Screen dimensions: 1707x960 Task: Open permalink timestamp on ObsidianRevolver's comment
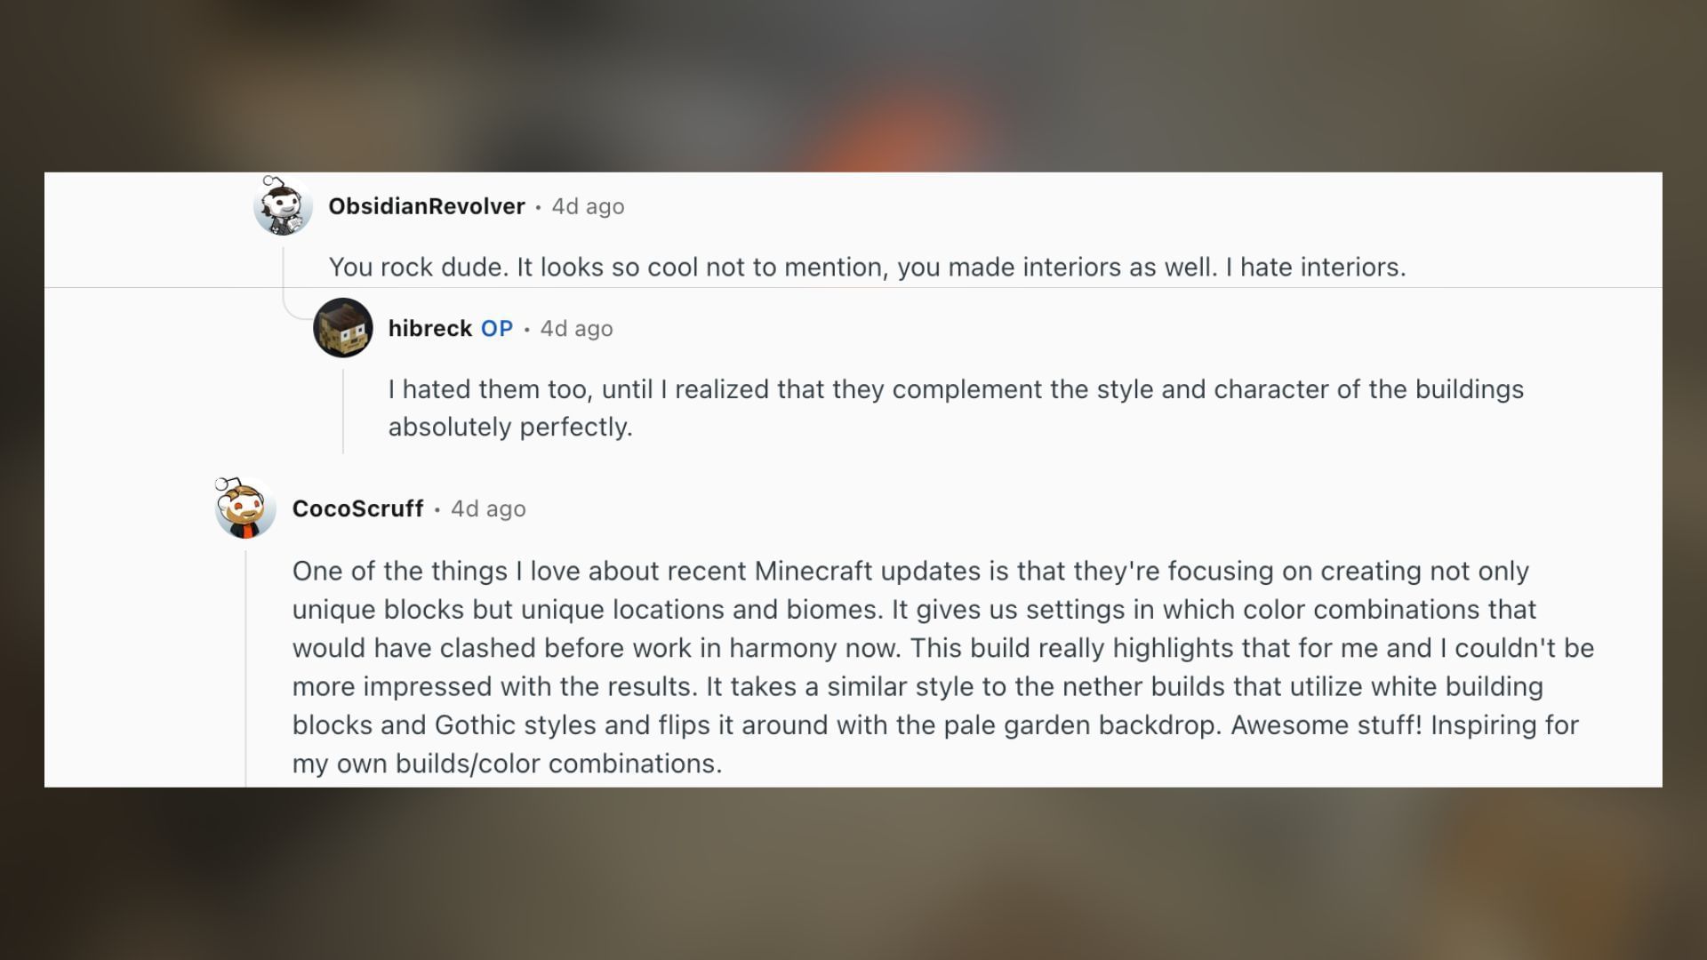pyautogui.click(x=588, y=206)
